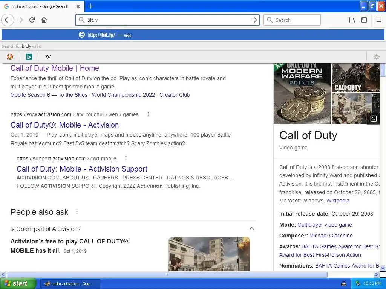Open Call of Duty®: Mobile - Activision result
Screen dimensions: 386x289
click(64, 125)
